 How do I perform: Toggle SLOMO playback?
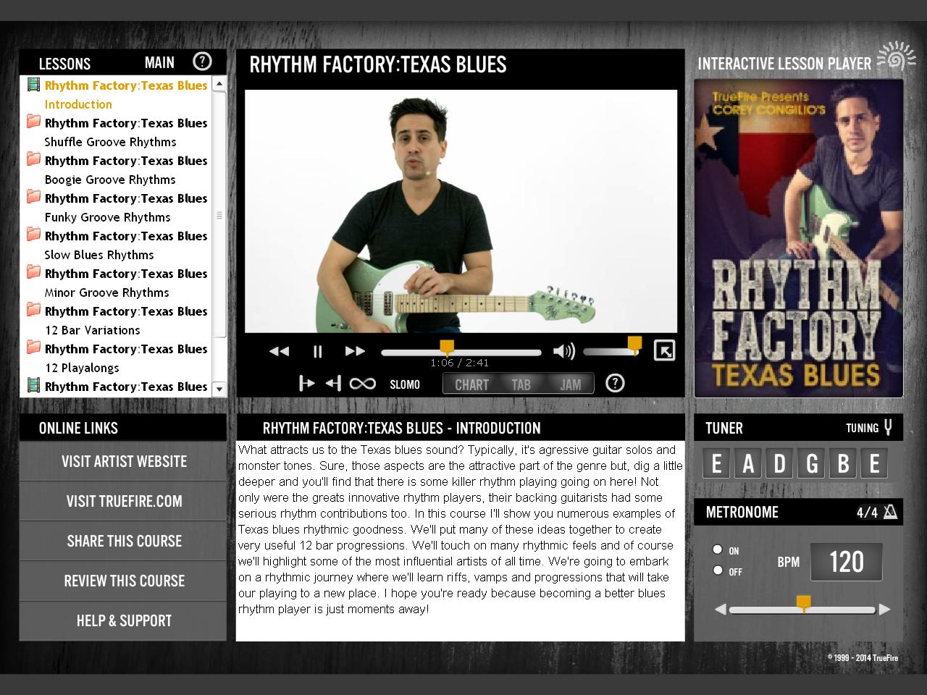click(405, 384)
